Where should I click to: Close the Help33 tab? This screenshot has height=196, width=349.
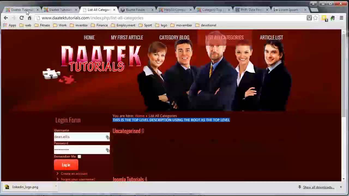[x=190, y=10]
